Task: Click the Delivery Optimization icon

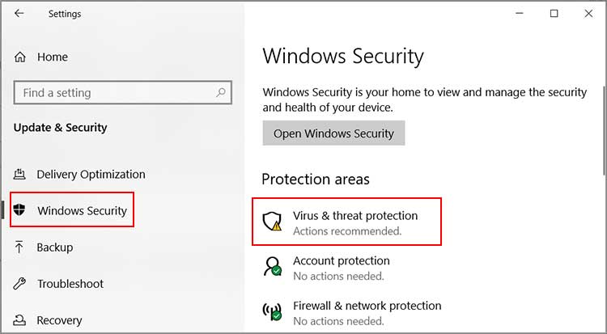Action: coord(20,175)
